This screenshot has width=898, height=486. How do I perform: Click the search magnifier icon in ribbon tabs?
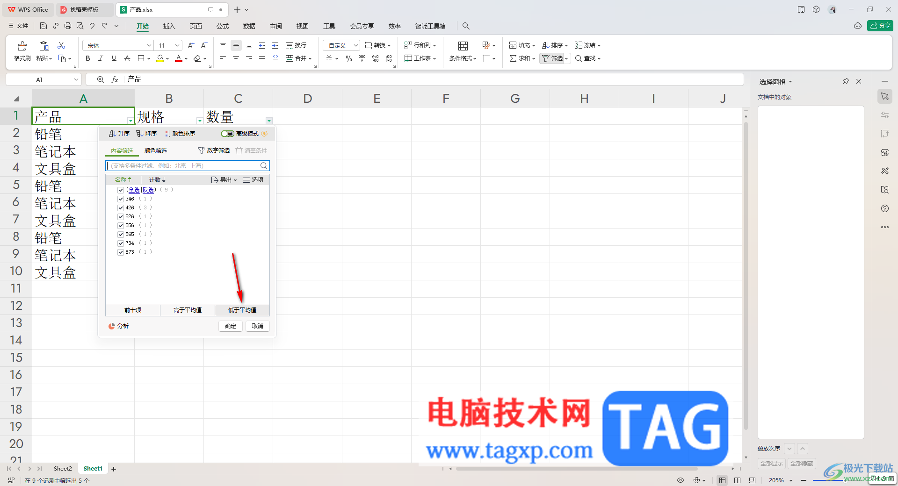pyautogui.click(x=466, y=26)
